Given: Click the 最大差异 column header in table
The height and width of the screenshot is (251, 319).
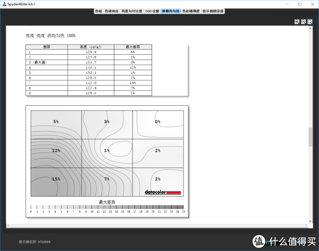Looking at the screenshot, I should [133, 47].
